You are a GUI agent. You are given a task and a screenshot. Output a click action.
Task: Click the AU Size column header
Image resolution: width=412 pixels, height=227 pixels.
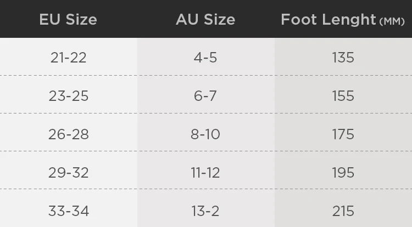click(205, 20)
